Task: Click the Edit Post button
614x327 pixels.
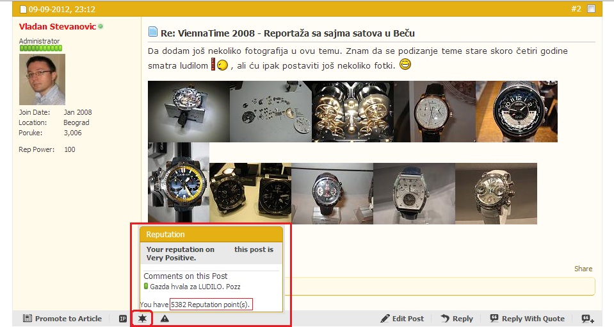Action: [402, 319]
